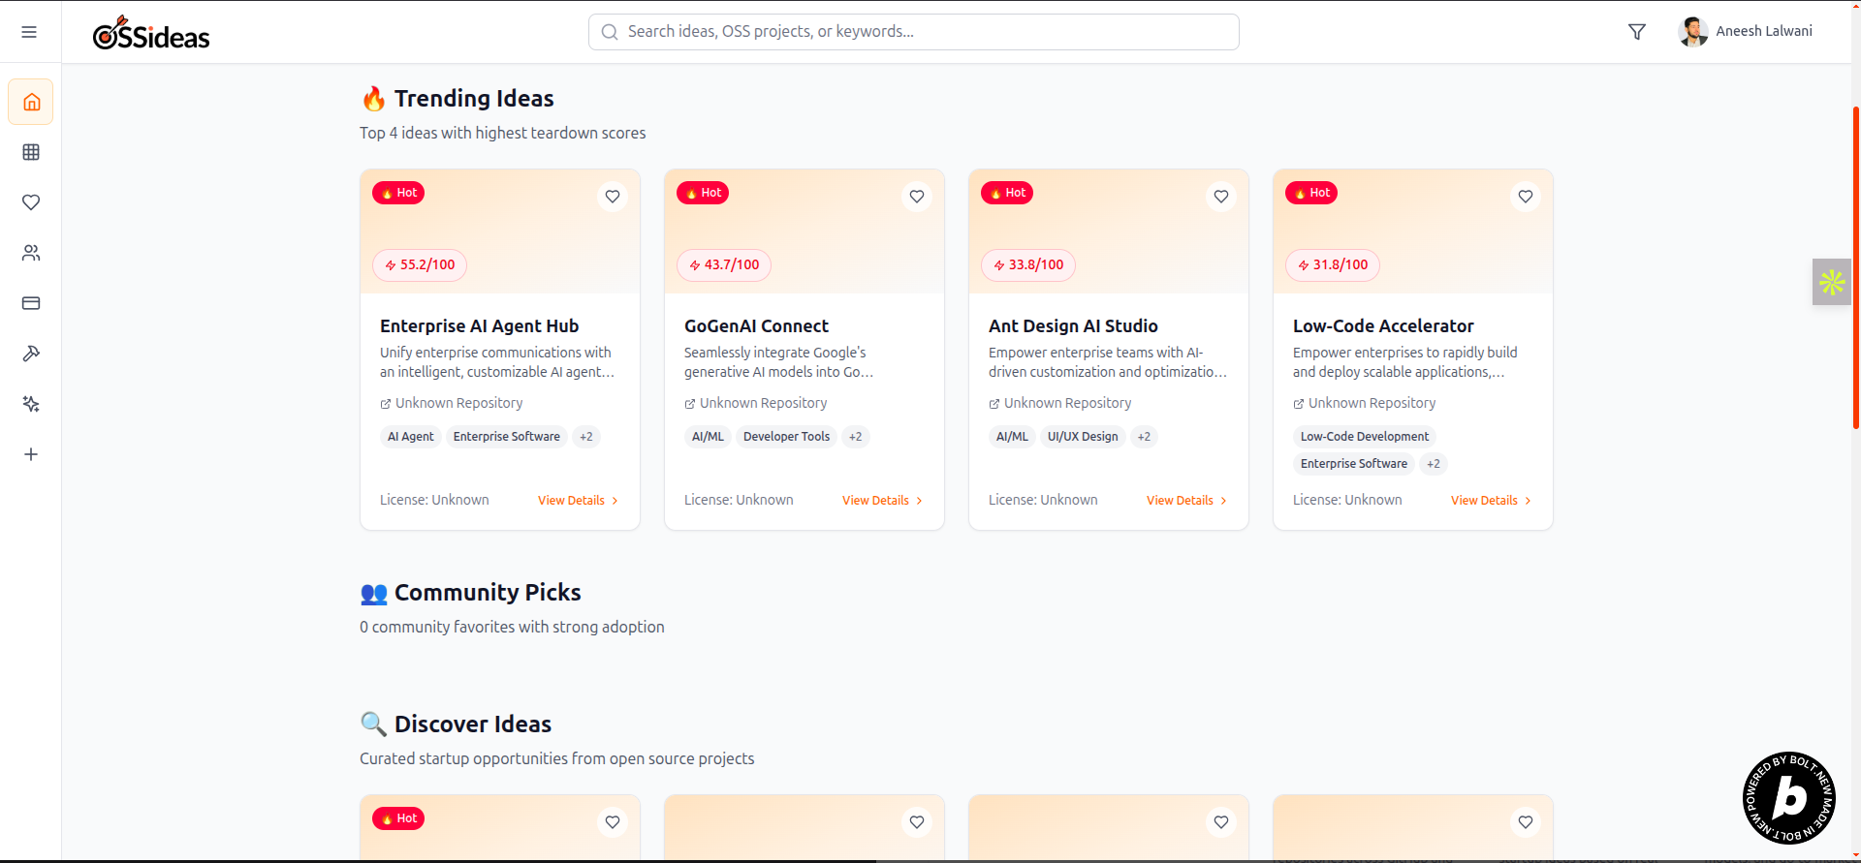Image resolution: width=1861 pixels, height=863 pixels.
Task: Open the GoGenAI Connect title
Action: pos(756,326)
